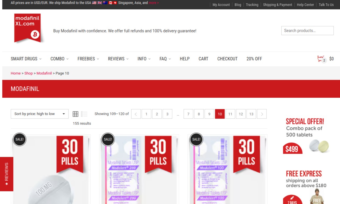Go to page 3
The image size is (340, 204).
[167, 114]
